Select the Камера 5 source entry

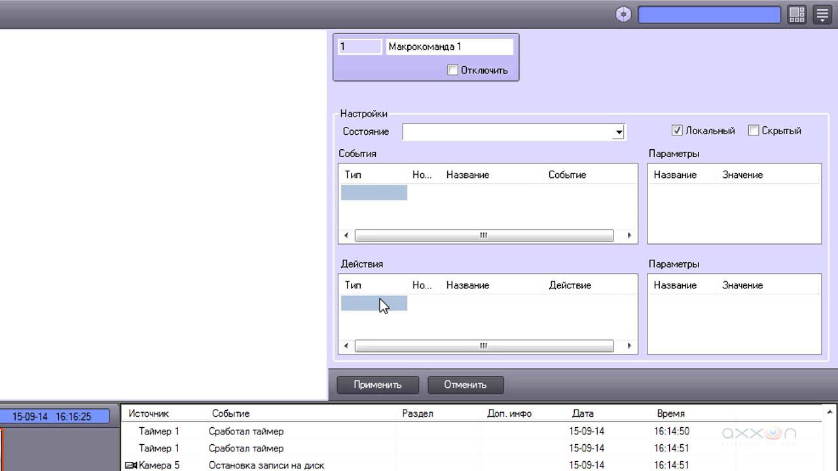pyautogui.click(x=159, y=465)
